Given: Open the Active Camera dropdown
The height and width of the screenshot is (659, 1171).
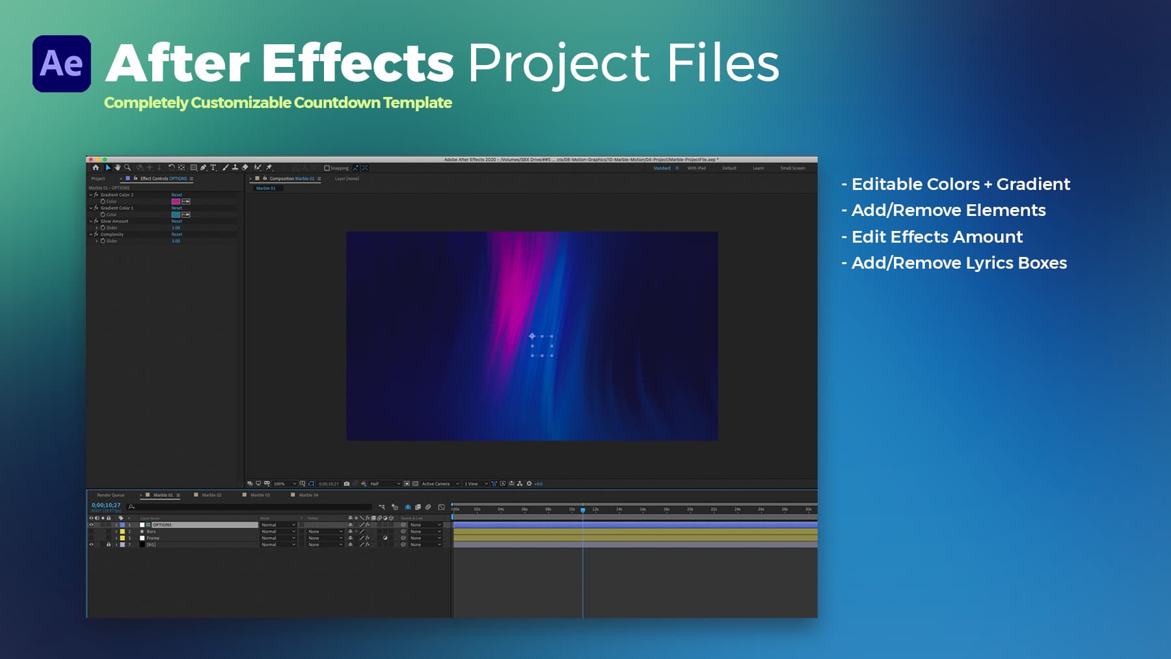Looking at the screenshot, I should pos(440,484).
